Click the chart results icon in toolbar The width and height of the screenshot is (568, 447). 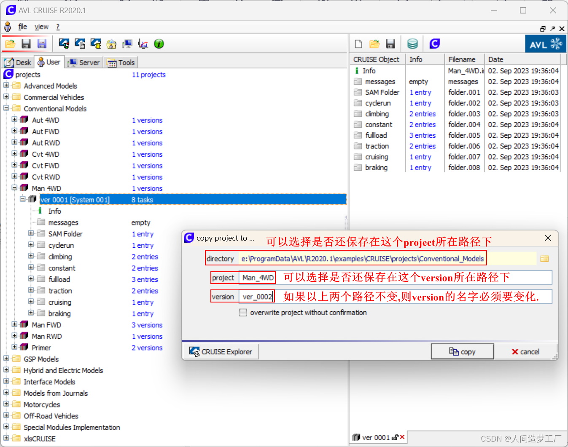pos(143,44)
